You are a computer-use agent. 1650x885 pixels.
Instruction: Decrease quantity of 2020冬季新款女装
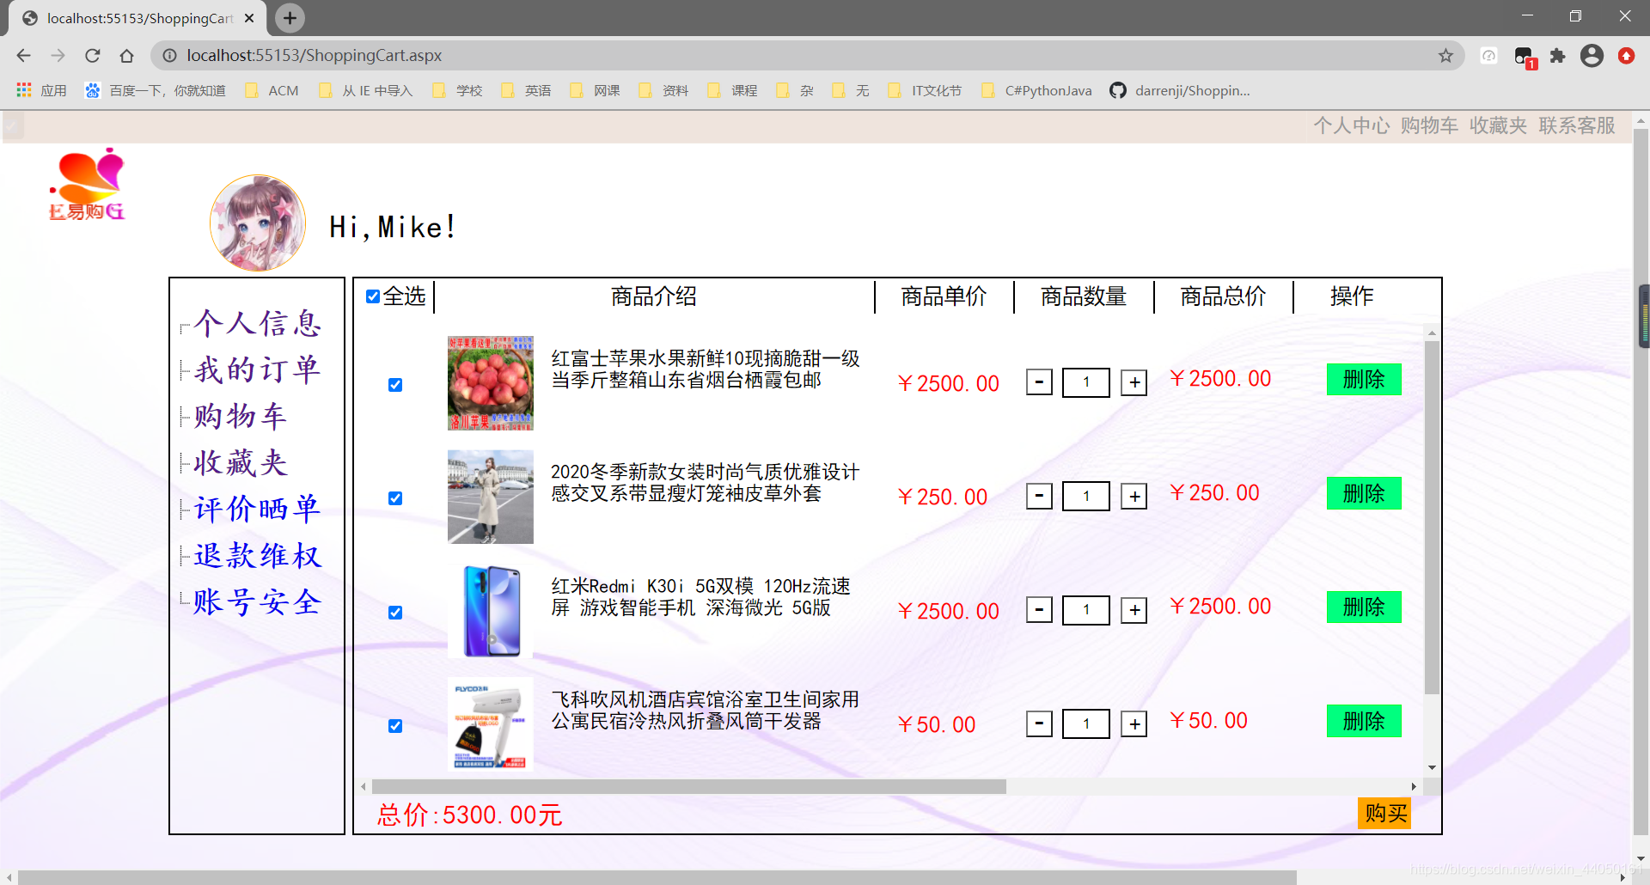(1039, 496)
